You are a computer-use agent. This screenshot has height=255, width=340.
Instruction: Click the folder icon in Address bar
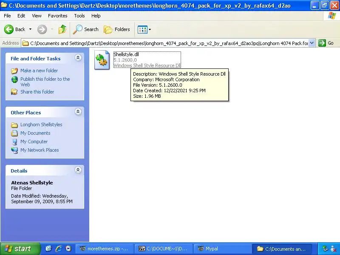tap(25, 43)
